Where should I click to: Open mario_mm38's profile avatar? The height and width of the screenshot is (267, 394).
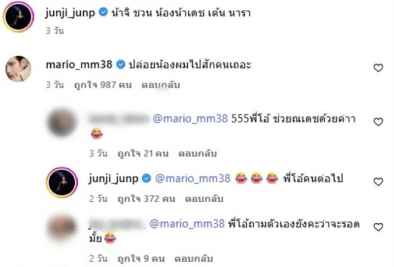point(18,69)
